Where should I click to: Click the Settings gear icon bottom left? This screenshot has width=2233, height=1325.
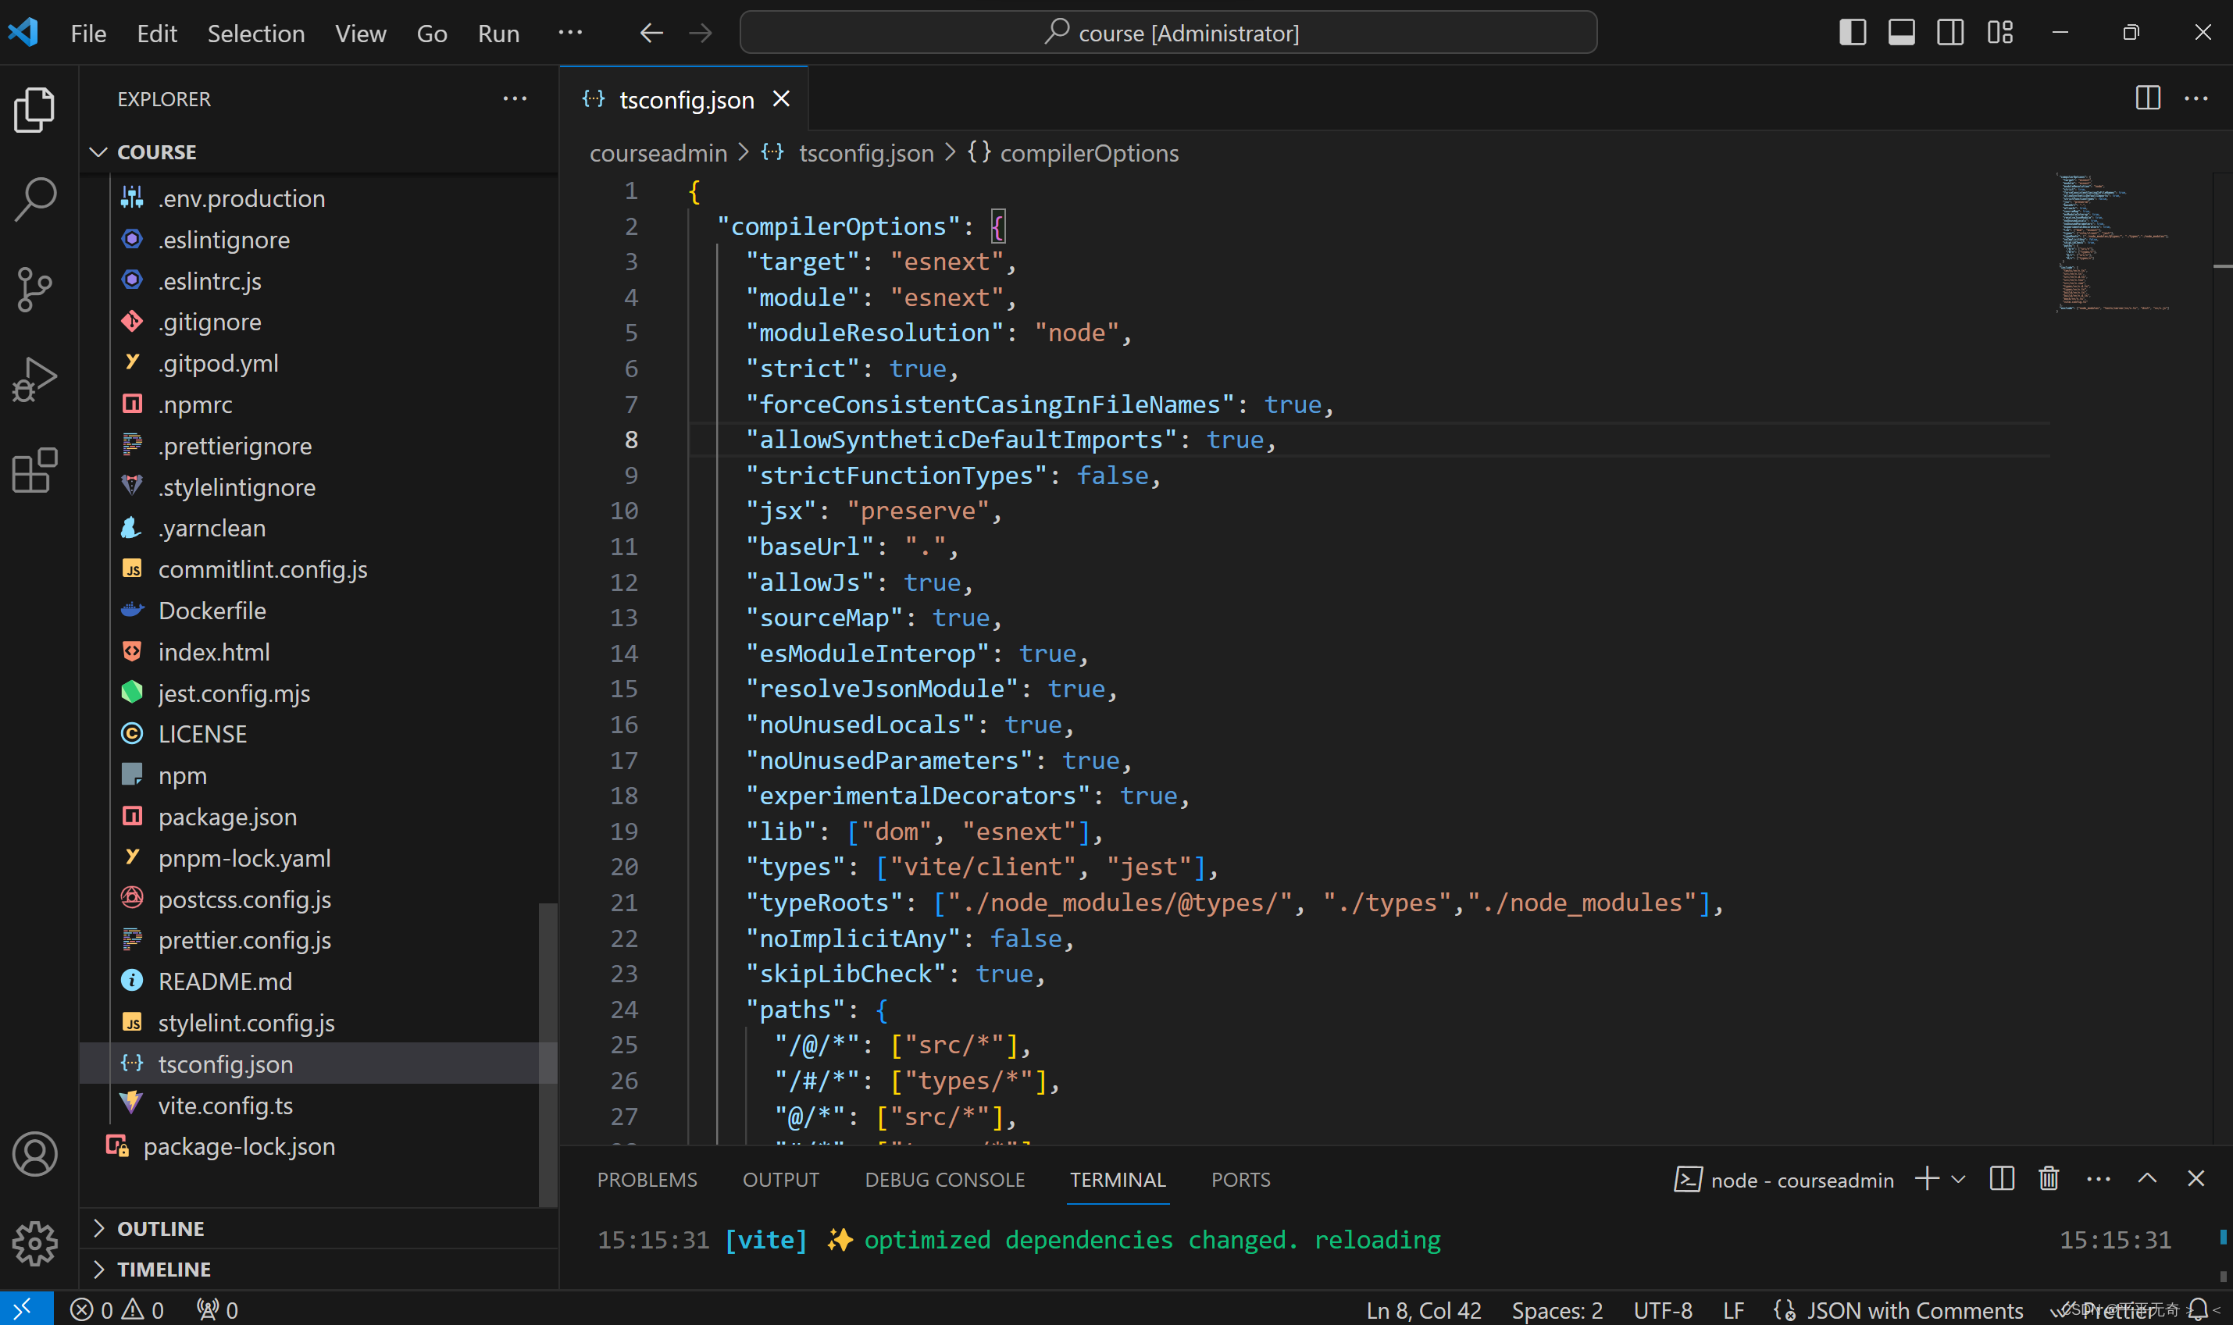(34, 1243)
